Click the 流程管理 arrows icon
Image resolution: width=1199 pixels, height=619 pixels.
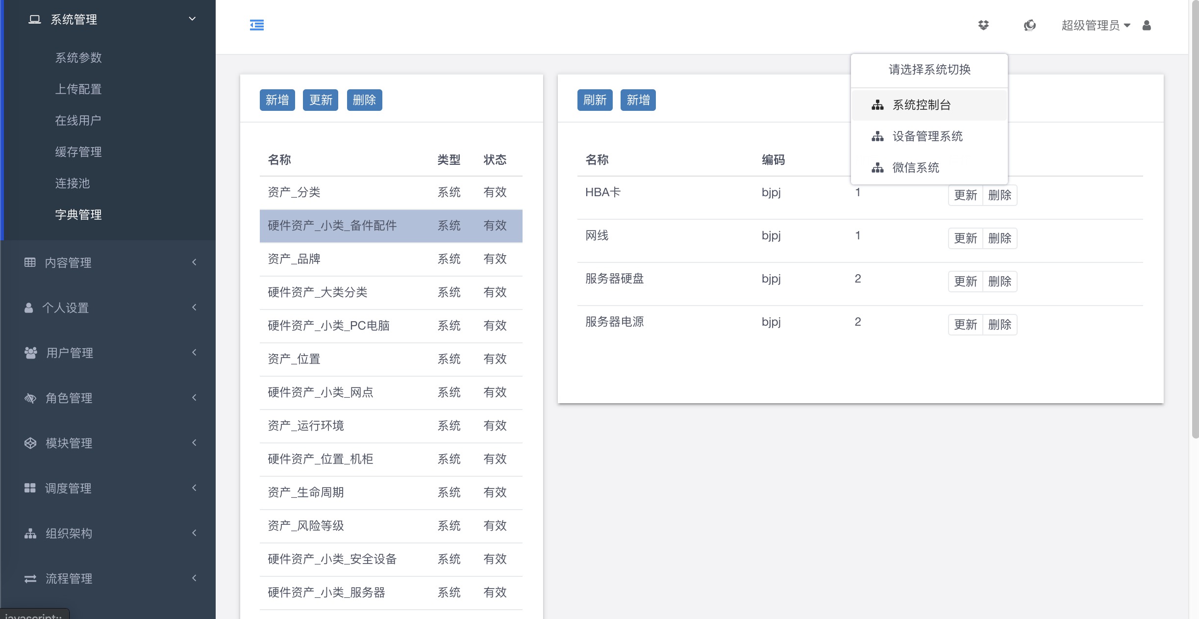click(30, 578)
